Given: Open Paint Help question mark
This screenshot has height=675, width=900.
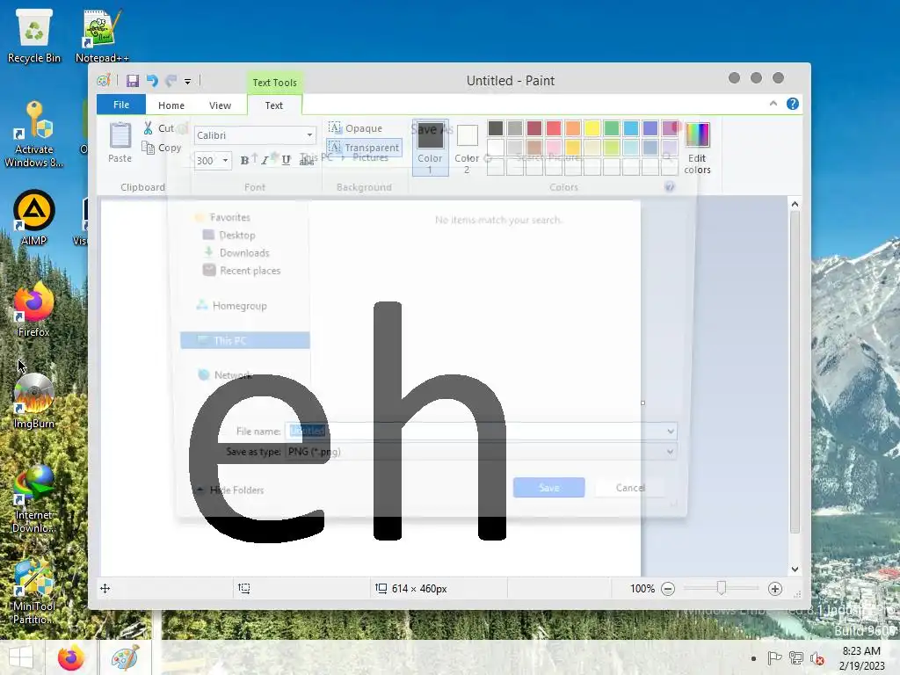Looking at the screenshot, I should tap(793, 104).
